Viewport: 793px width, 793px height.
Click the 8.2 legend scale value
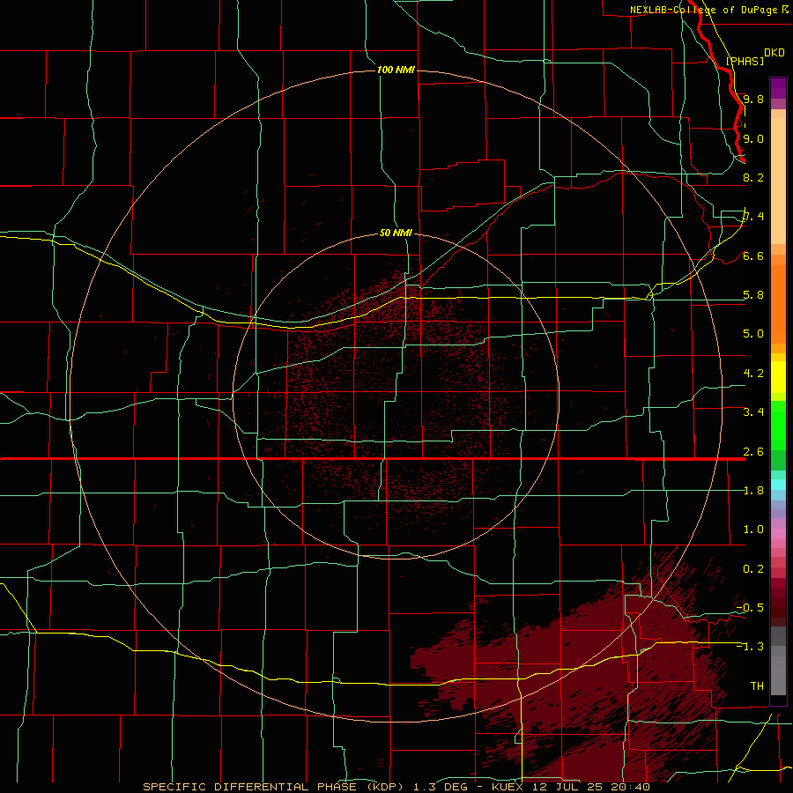[753, 177]
